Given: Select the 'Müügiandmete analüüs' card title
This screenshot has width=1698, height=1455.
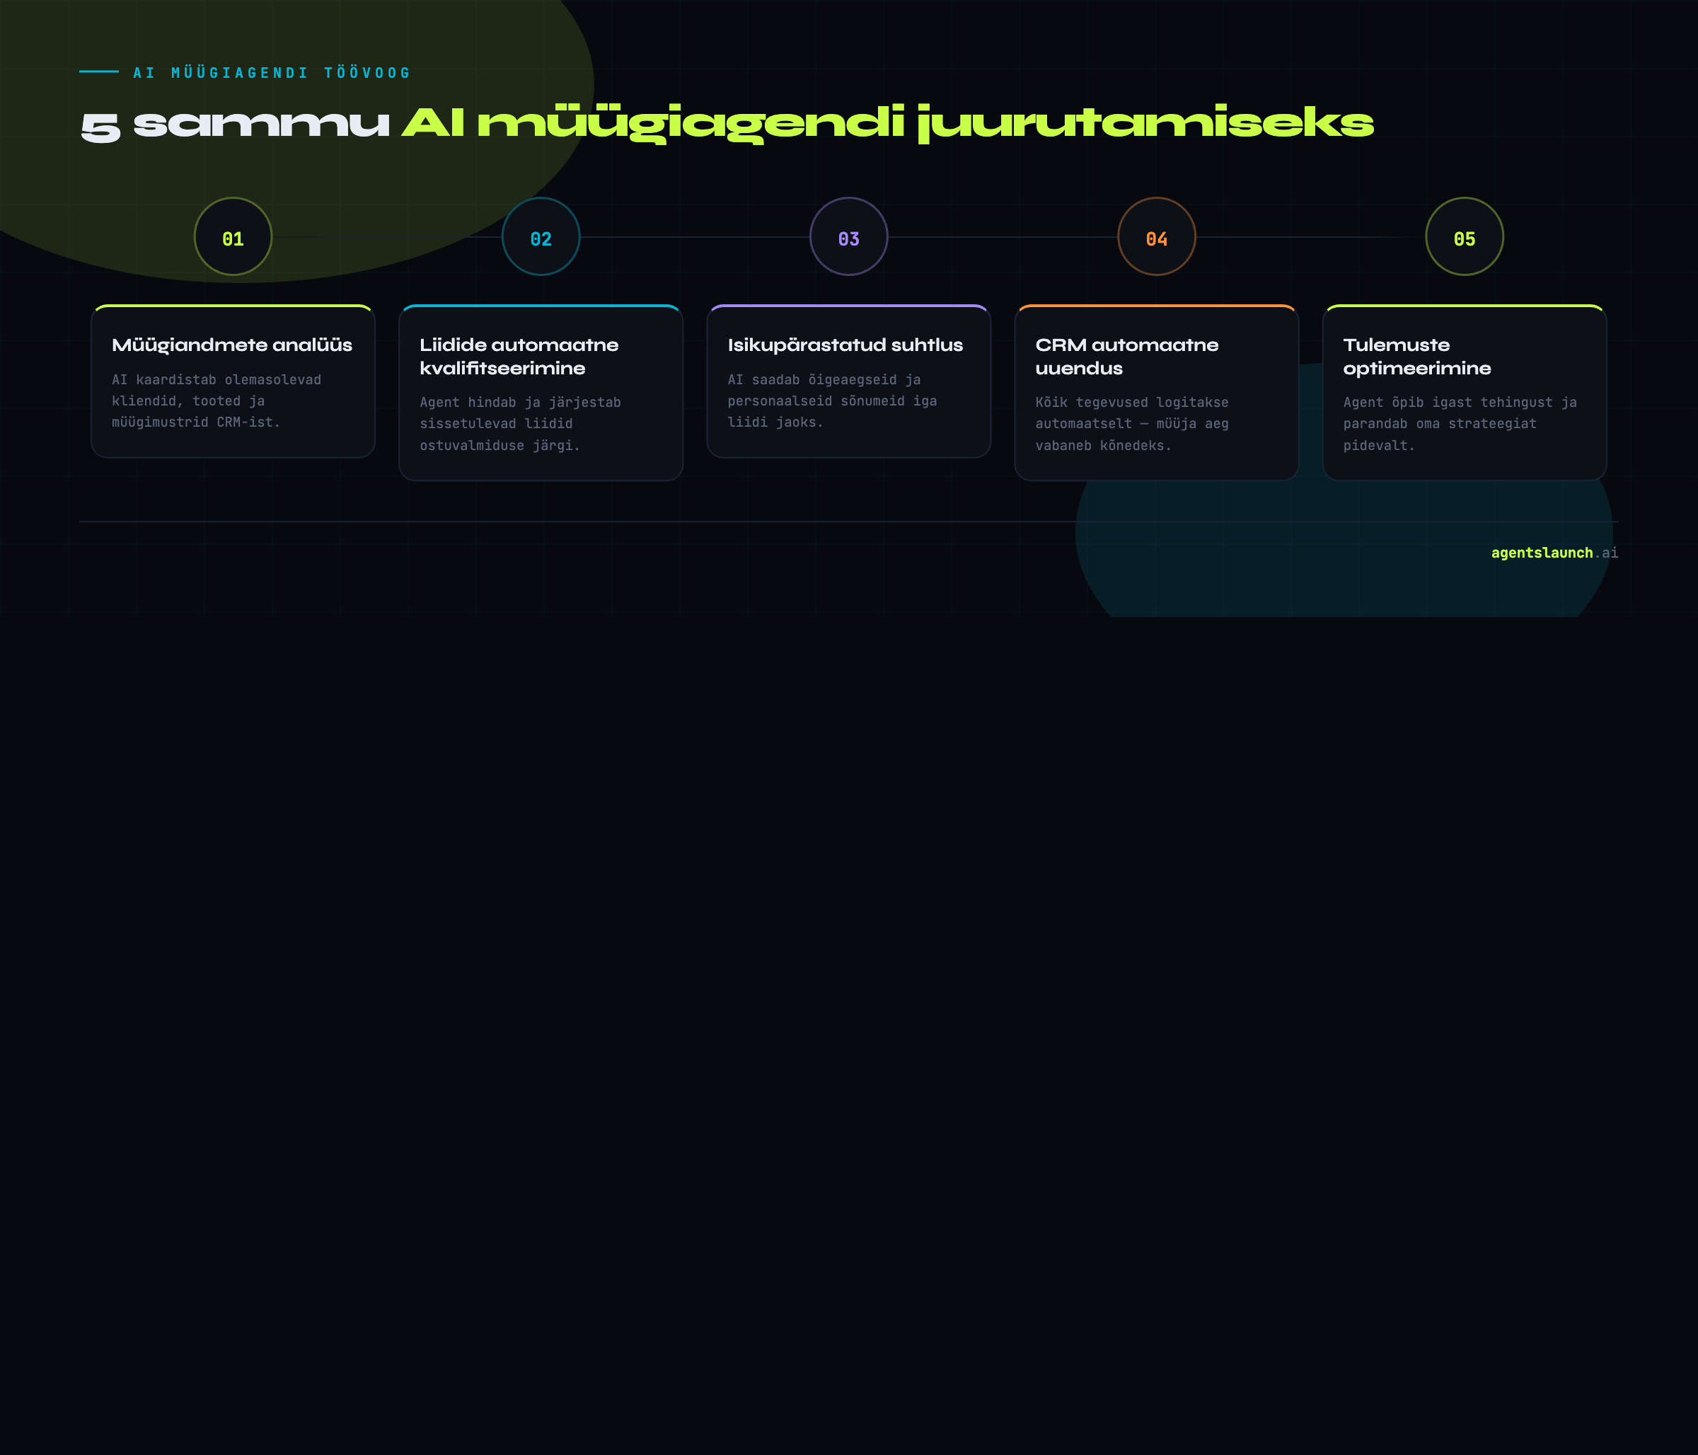Looking at the screenshot, I should (232, 345).
